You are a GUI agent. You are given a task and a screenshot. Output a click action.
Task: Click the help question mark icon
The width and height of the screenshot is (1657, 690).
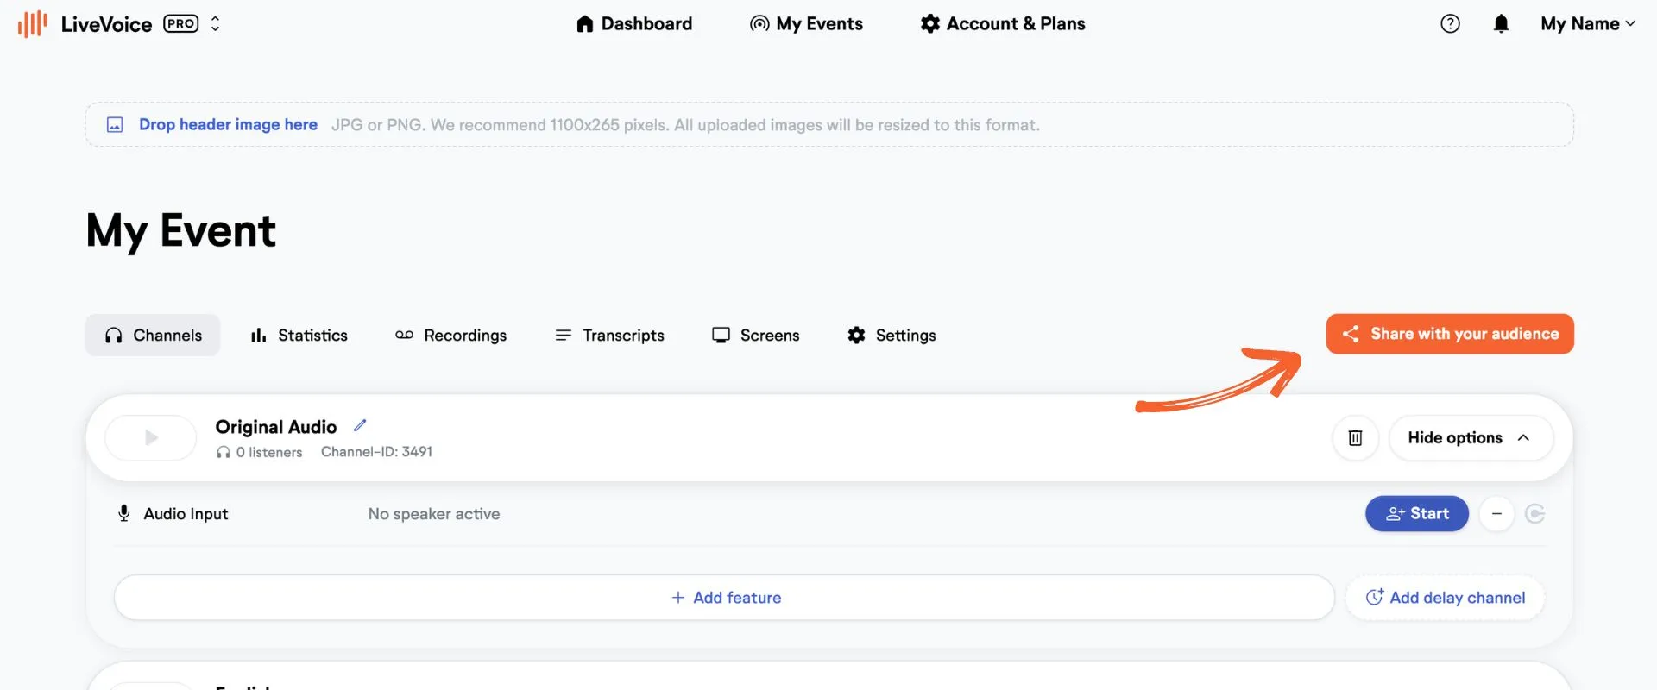(x=1450, y=23)
